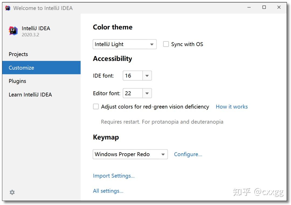This screenshot has height=205, width=291.
Task: Click Configure next to the keymap
Action: (188, 154)
